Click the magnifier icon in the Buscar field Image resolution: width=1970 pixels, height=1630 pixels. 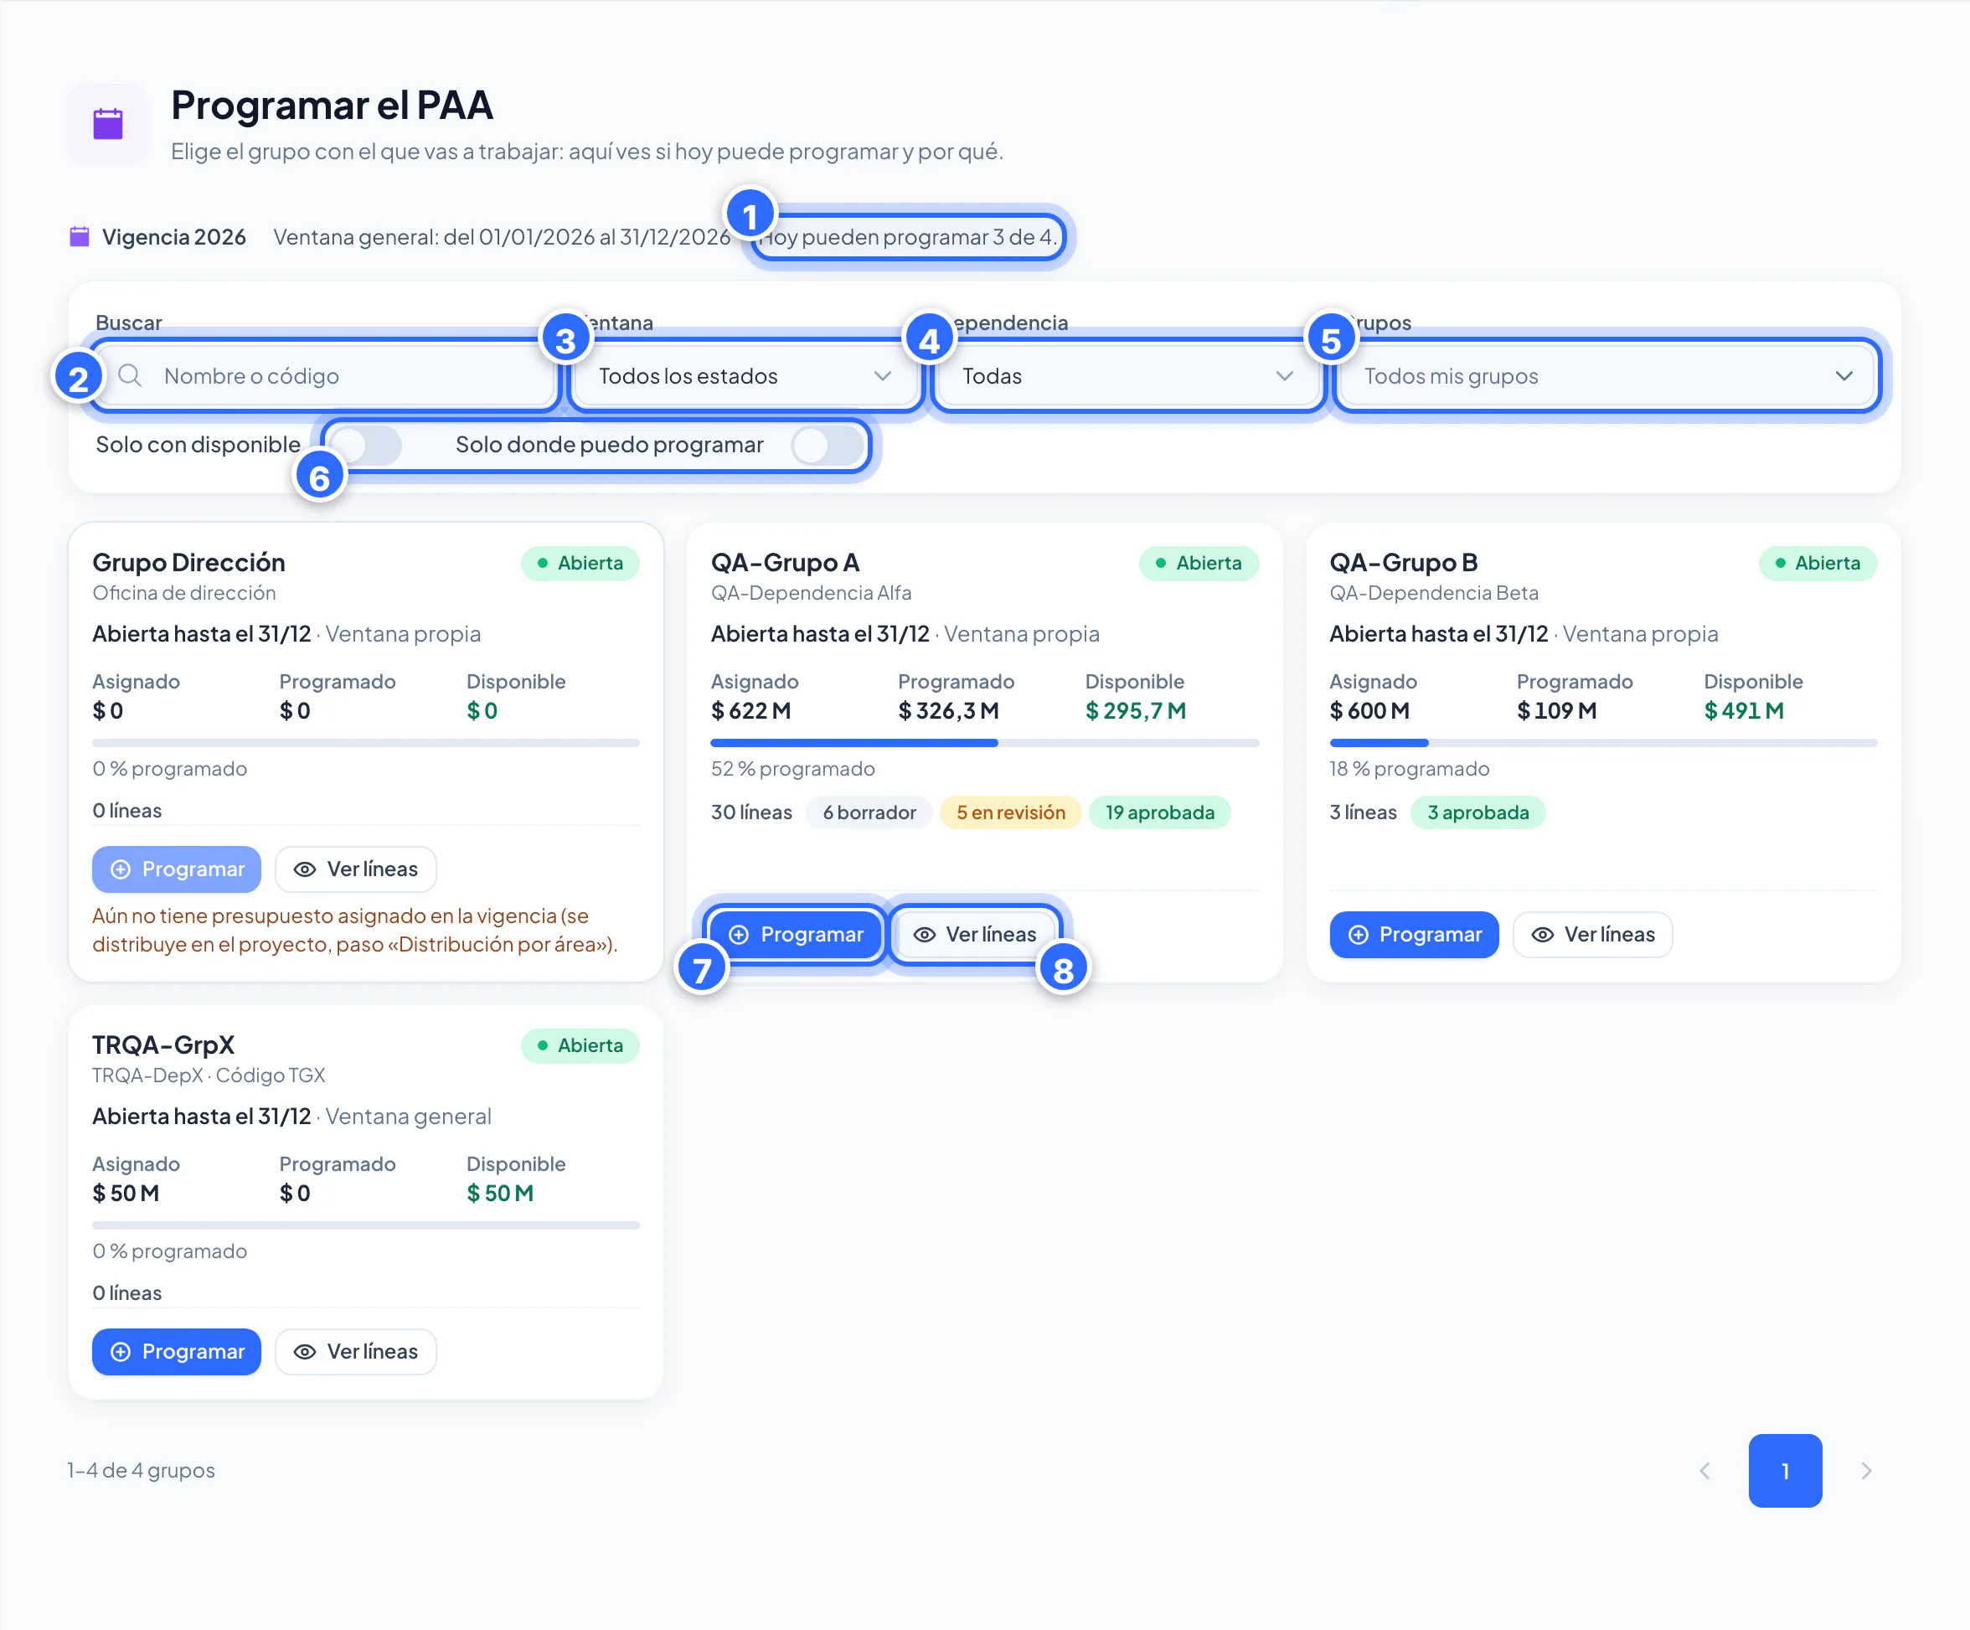click(x=131, y=375)
